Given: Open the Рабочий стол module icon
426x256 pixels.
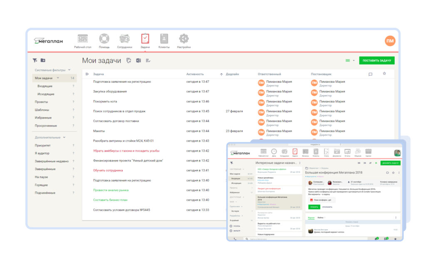Looking at the screenshot, I should click(82, 37).
